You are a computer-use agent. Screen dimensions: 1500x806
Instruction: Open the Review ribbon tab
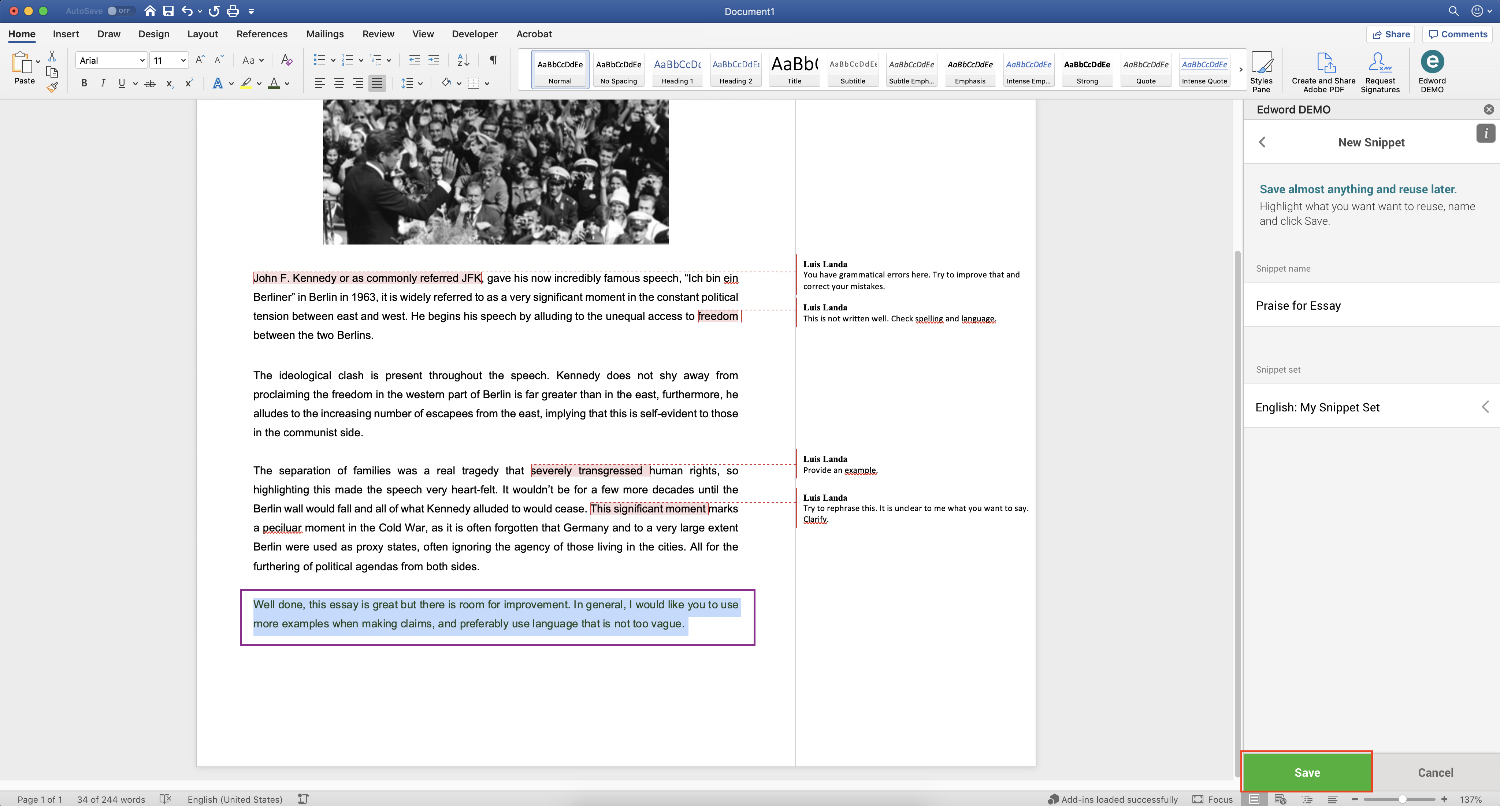pos(378,34)
